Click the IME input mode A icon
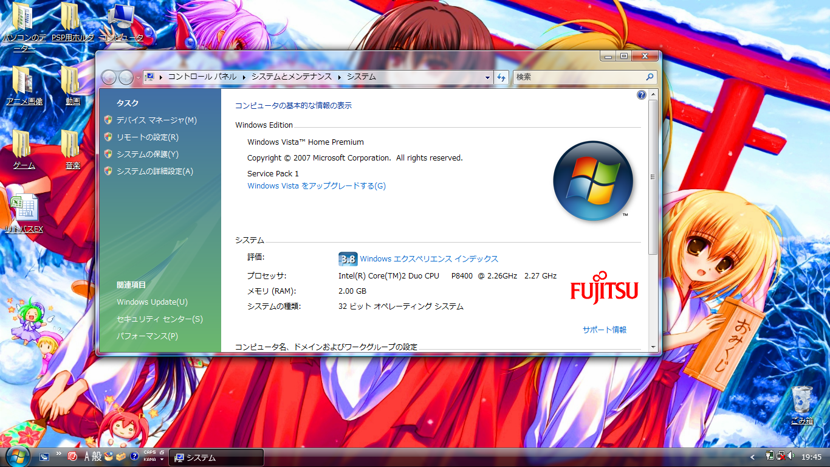 tap(87, 457)
